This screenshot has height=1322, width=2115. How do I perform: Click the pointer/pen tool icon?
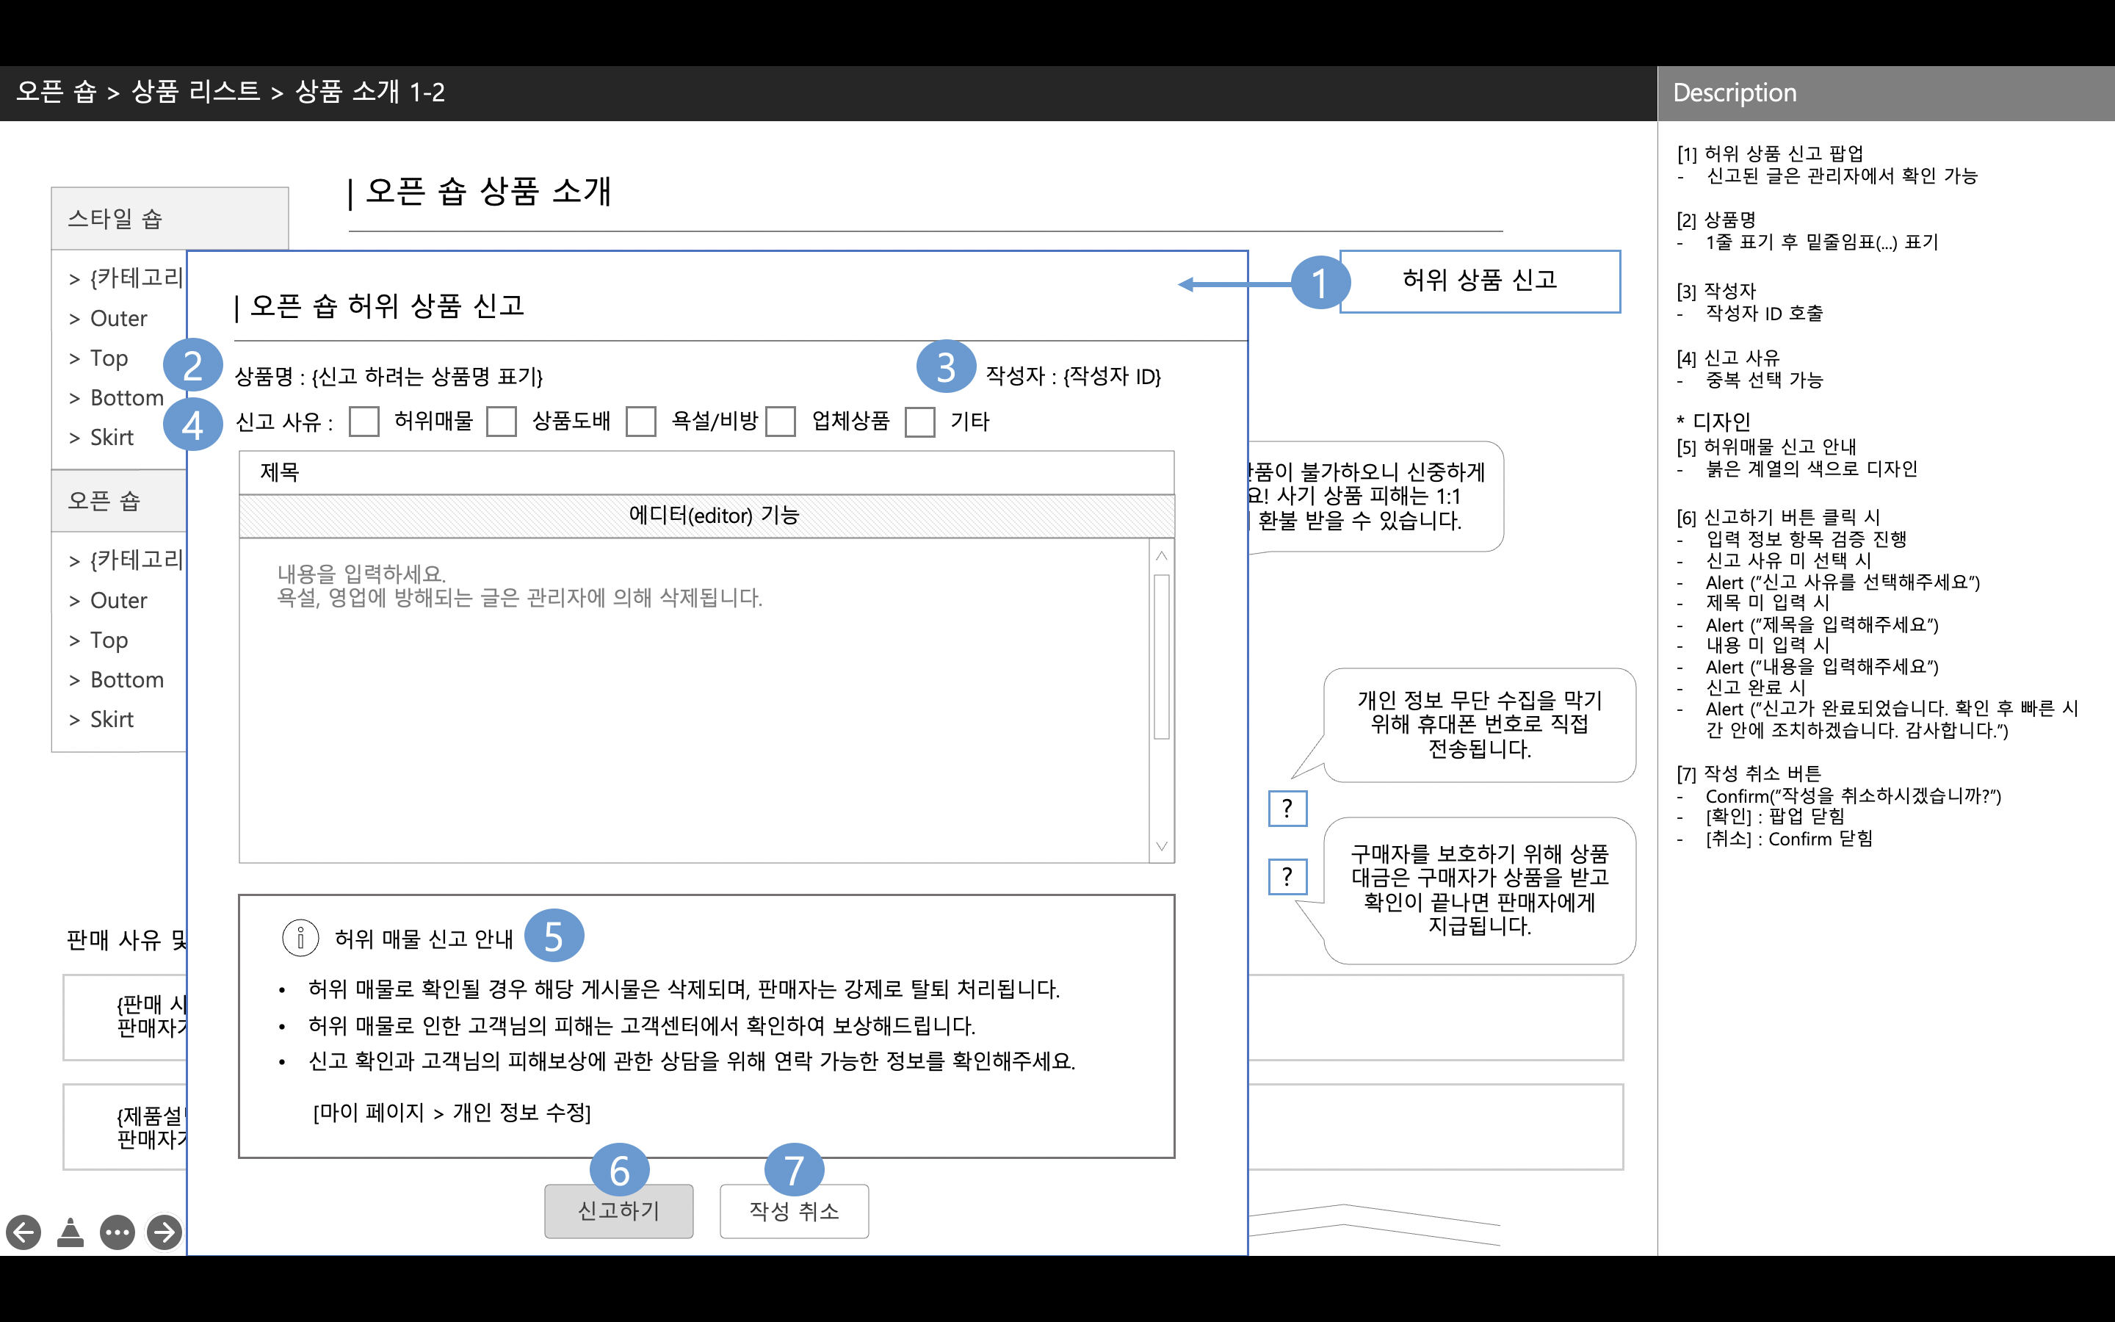[x=70, y=1232]
